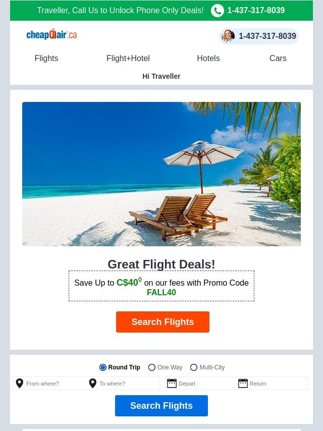Go to the Cars section
The image size is (323, 431).
(x=278, y=58)
